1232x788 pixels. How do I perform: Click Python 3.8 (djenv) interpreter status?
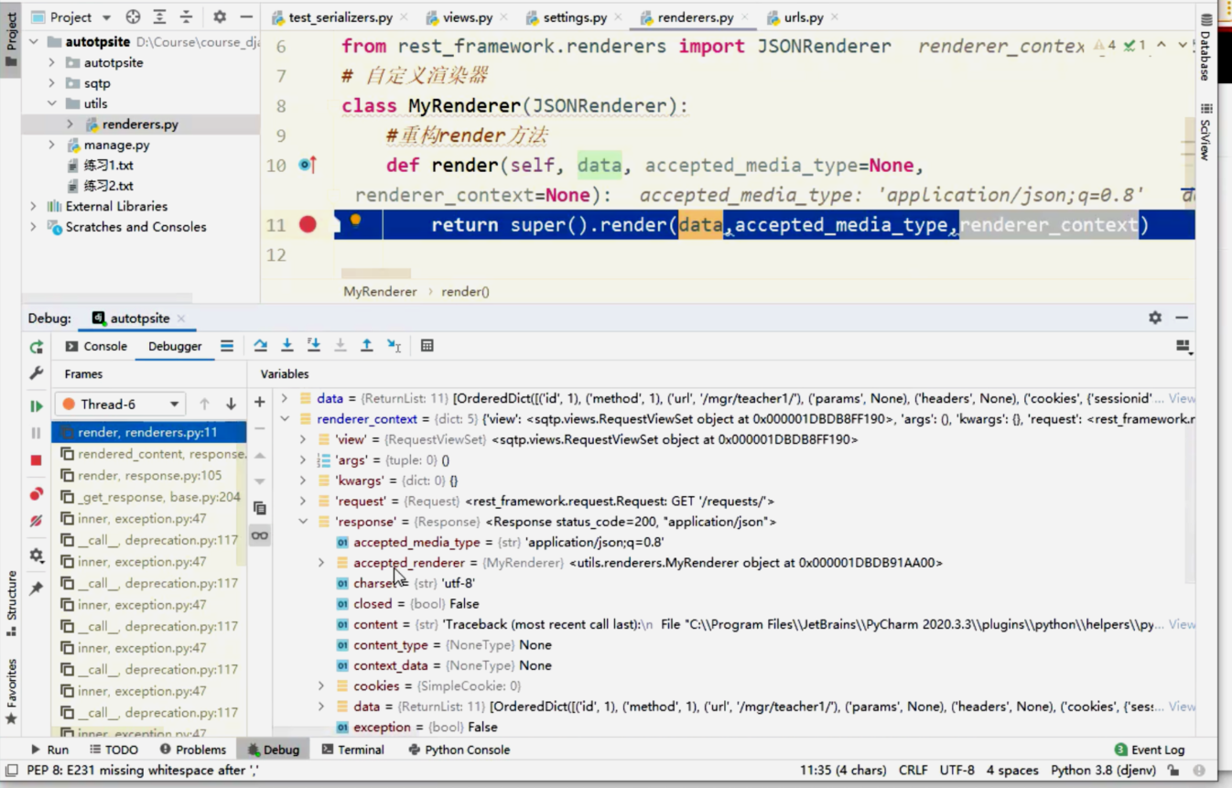(1104, 771)
